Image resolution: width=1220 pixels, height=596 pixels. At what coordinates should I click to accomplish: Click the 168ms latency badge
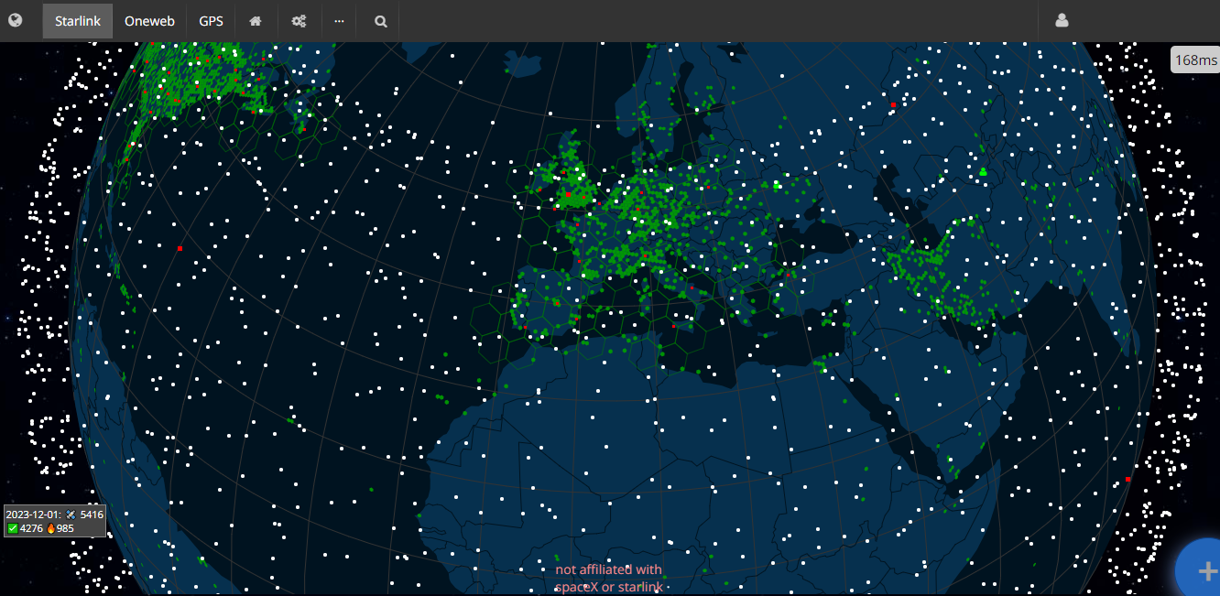coord(1195,60)
